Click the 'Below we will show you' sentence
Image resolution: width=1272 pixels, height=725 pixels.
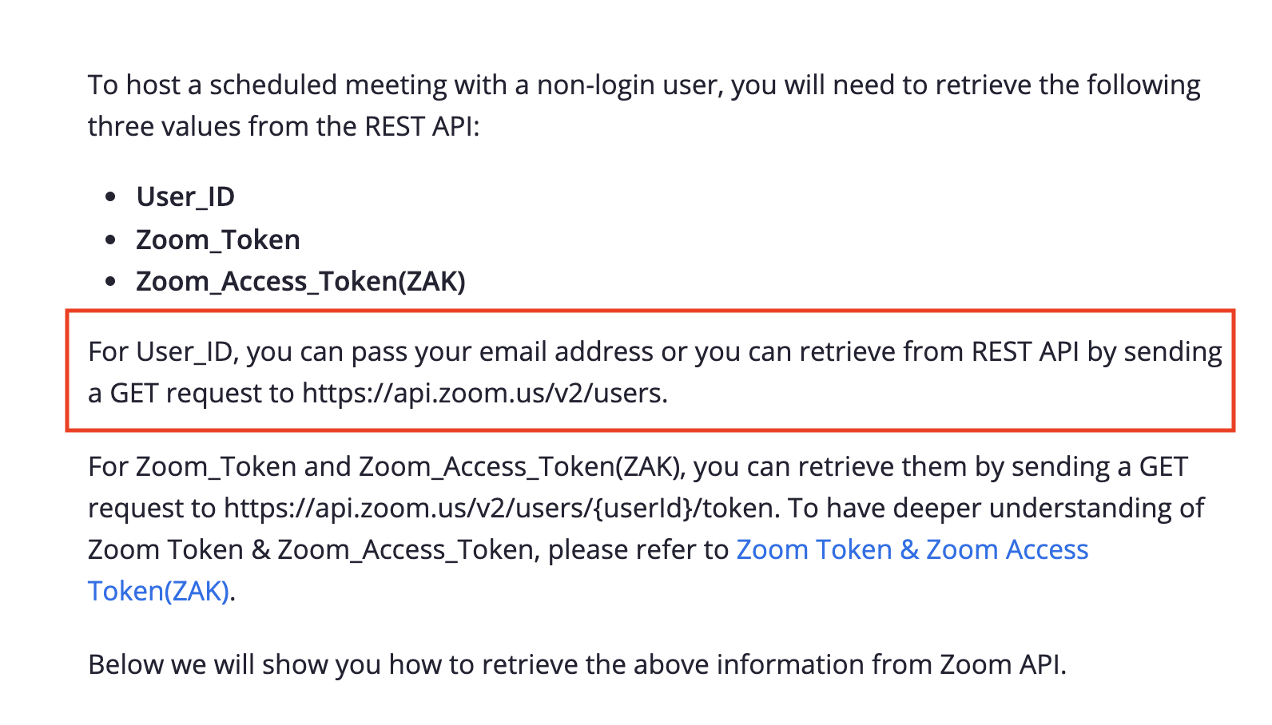[577, 664]
